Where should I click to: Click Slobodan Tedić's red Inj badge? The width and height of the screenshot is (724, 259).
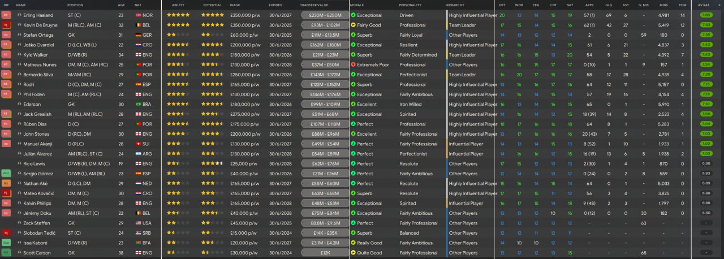pyautogui.click(x=6, y=233)
